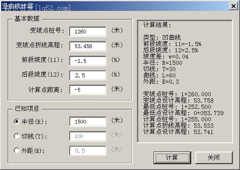240x170 pixels.
Task: Click the 已知项目 group label
Action: coord(27,108)
